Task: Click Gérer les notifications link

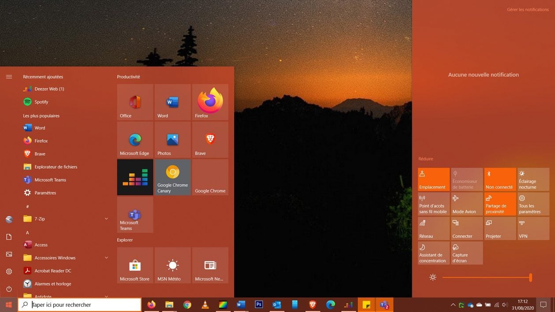Action: pos(528,9)
